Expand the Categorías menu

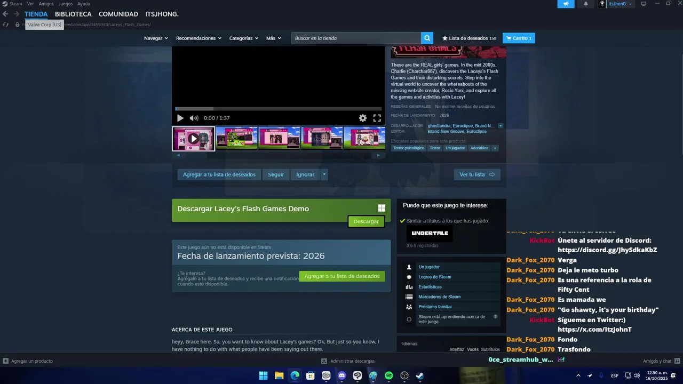pos(243,38)
